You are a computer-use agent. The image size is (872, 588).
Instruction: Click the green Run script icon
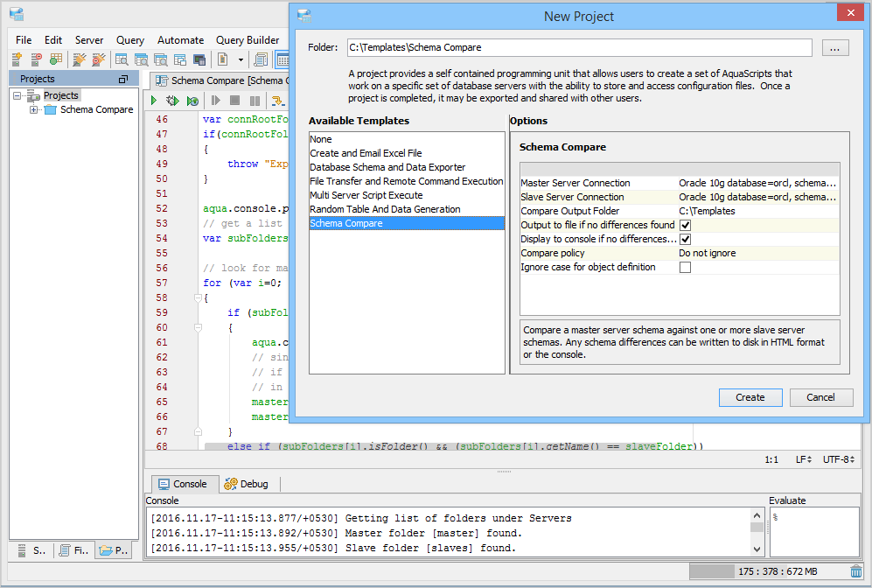154,102
